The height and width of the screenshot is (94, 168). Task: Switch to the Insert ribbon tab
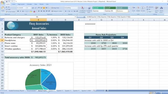pyautogui.click(x=14, y=4)
